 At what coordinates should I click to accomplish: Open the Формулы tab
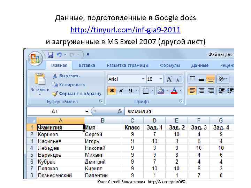click(x=170, y=65)
